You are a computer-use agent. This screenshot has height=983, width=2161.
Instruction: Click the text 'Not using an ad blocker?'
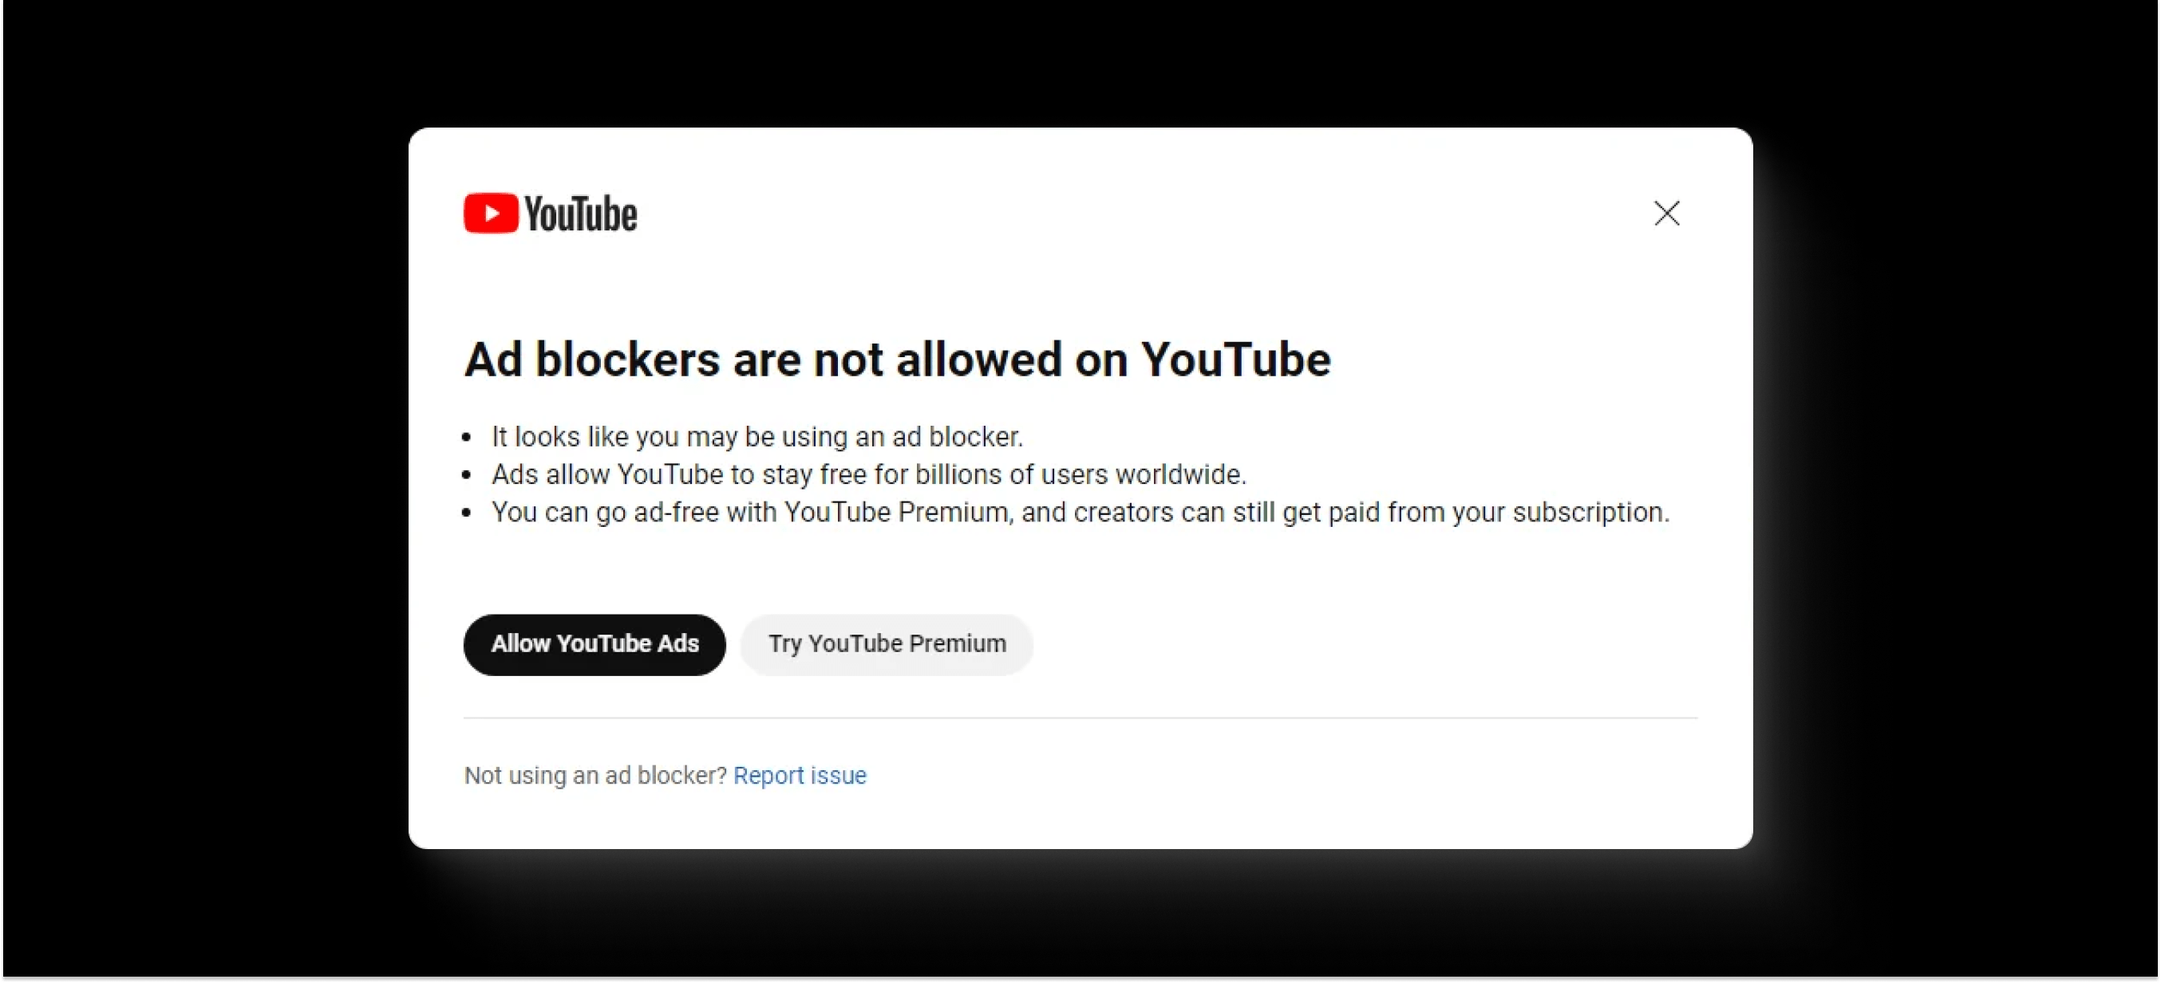pyautogui.click(x=595, y=775)
